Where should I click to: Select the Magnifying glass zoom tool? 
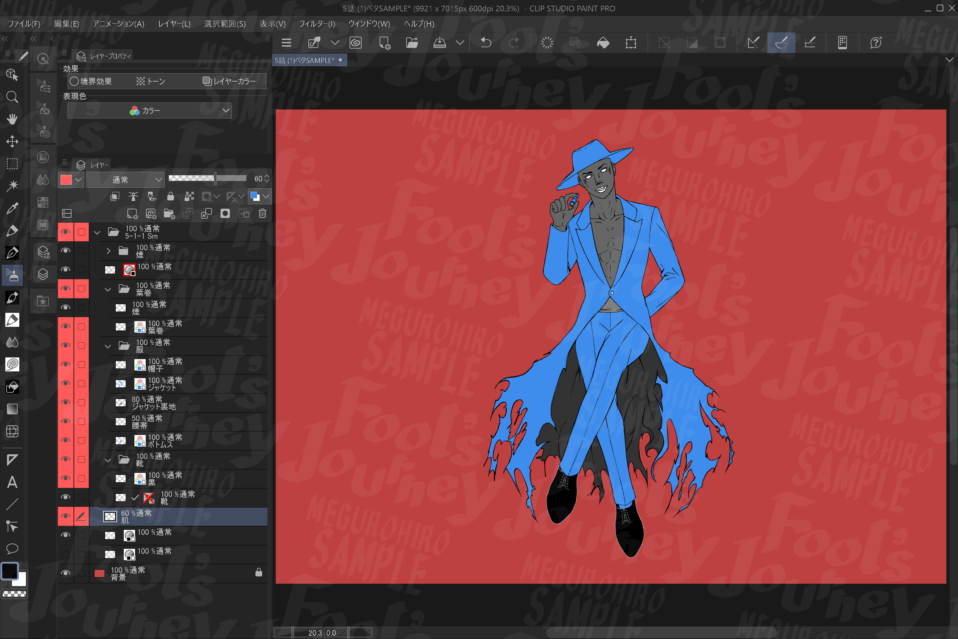[12, 97]
